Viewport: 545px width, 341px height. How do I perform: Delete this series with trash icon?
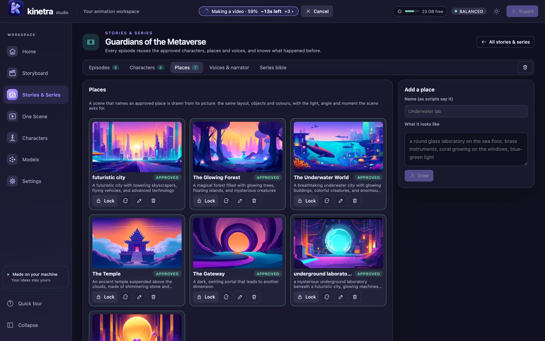(525, 67)
